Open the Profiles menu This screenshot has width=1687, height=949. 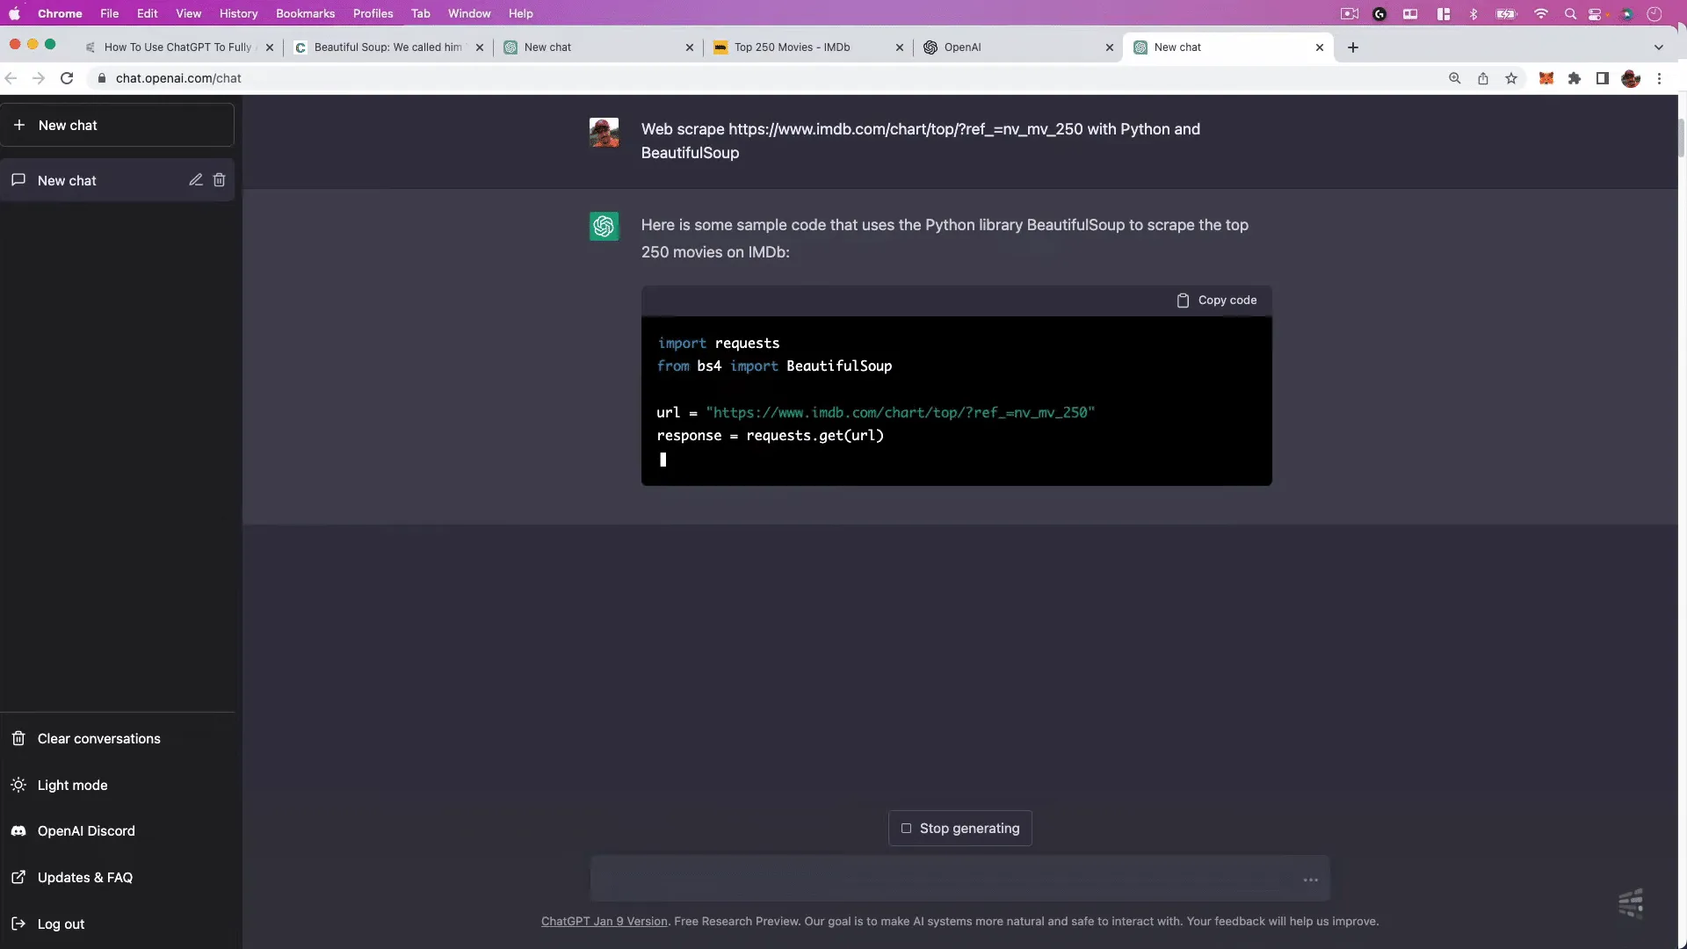373,13
